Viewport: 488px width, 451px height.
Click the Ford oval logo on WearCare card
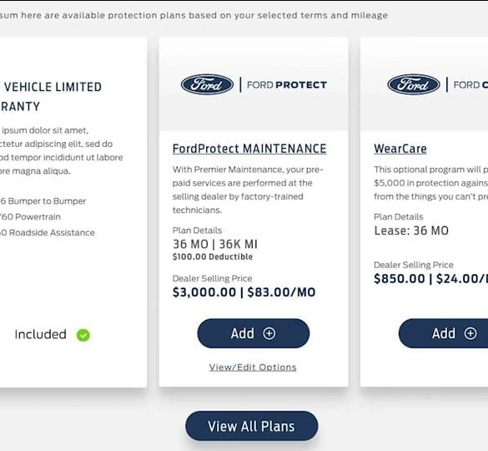click(414, 84)
